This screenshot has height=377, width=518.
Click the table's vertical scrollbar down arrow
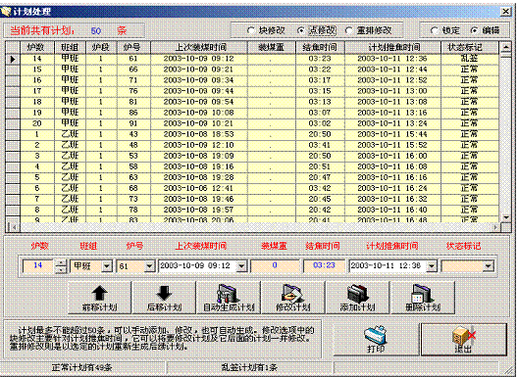(506, 217)
